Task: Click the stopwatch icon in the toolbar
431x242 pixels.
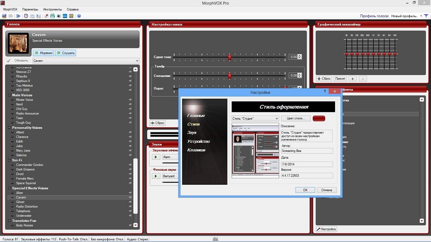Action: point(26,16)
